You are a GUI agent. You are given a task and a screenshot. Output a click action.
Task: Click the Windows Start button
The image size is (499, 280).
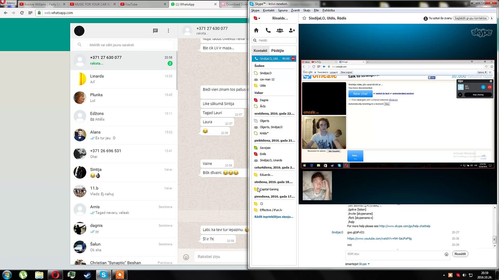tap(7, 275)
